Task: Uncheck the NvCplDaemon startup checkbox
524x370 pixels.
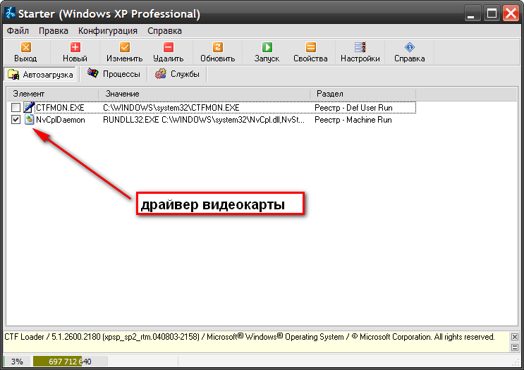Action: click(x=16, y=121)
